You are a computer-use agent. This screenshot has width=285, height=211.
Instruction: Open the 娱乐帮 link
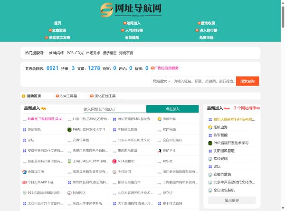click(167, 161)
